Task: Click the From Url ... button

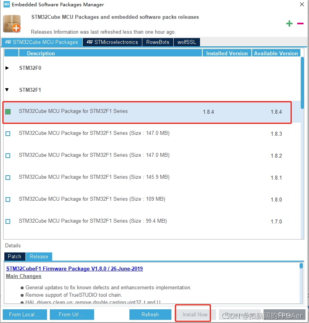Action: point(72,314)
